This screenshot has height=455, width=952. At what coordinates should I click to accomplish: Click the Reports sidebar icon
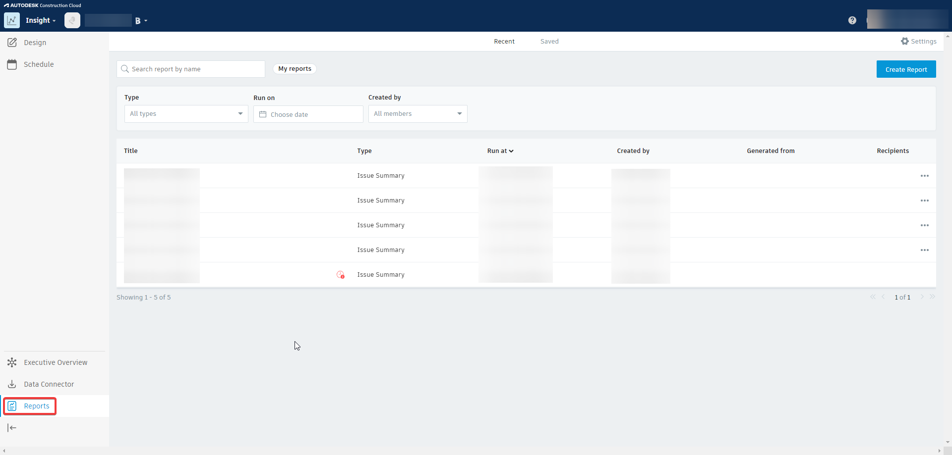[x=12, y=406]
